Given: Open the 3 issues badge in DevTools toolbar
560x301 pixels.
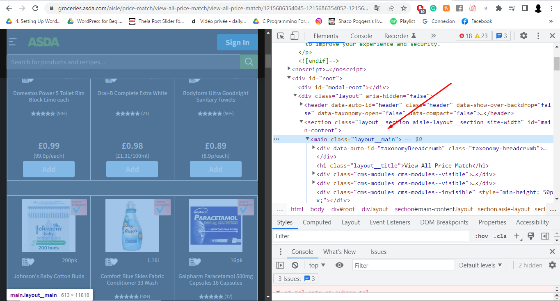Looking at the screenshot, I should (x=501, y=36).
